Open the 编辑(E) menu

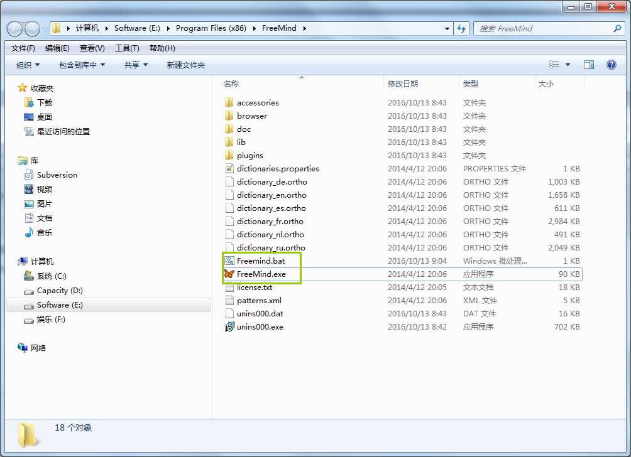(x=57, y=48)
